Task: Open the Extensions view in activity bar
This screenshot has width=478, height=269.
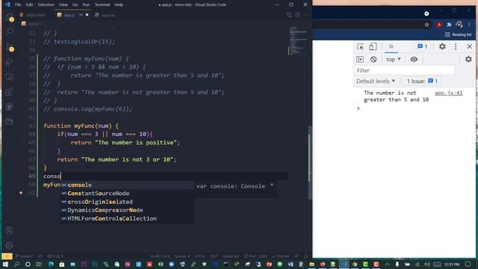Action: 10,91
